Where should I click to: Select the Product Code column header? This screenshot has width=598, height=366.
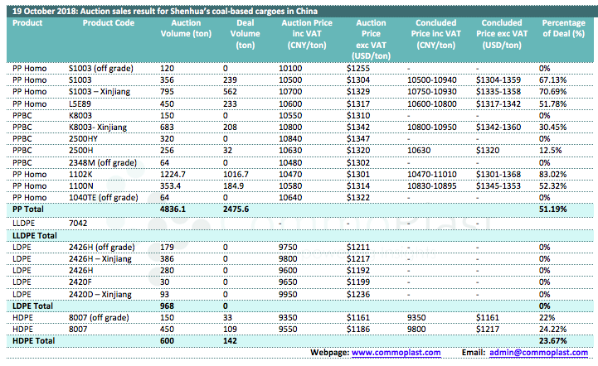108,23
